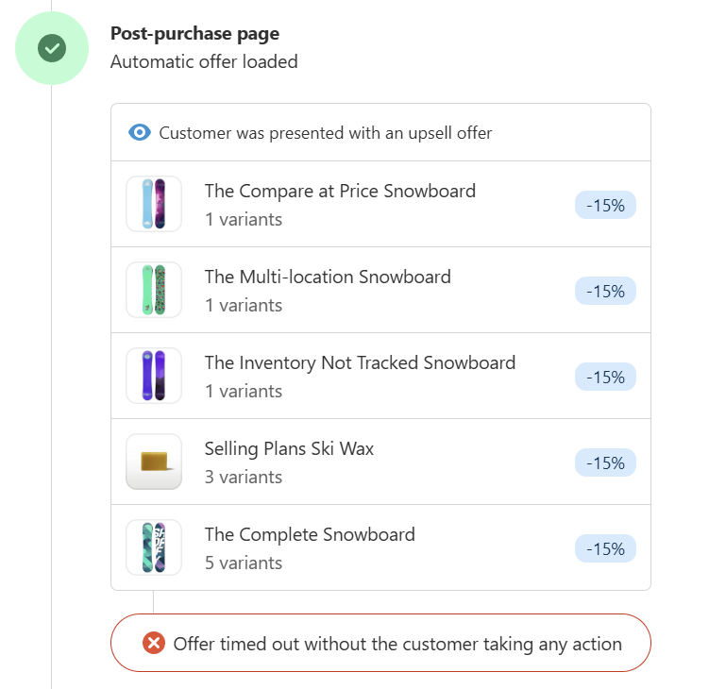Select The Inventory Not Tracked Snowboard title
Screen dimensions: 709x689
pyautogui.click(x=360, y=363)
